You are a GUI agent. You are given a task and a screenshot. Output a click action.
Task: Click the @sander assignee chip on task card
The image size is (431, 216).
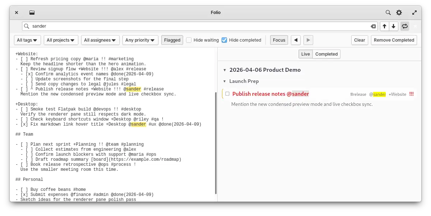pyautogui.click(x=377, y=94)
